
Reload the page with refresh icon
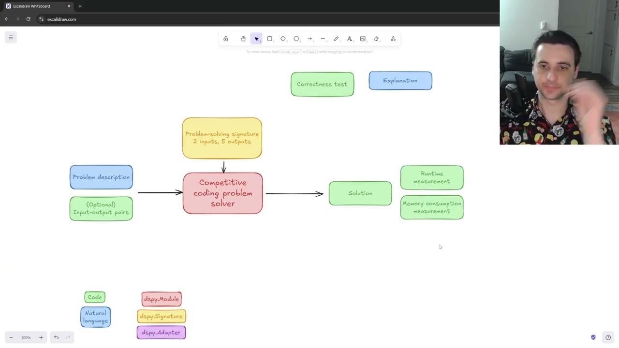pyautogui.click(x=29, y=19)
